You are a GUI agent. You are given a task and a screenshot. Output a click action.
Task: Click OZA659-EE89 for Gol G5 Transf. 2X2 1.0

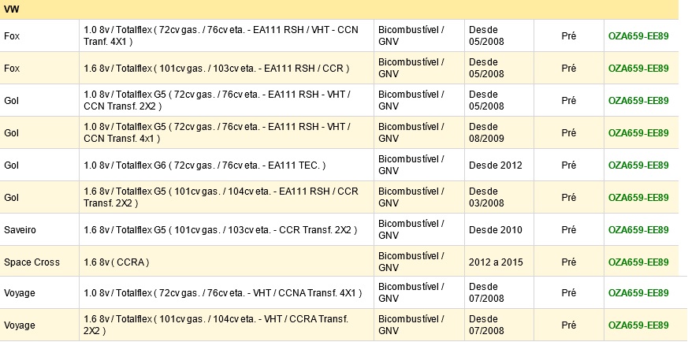coord(638,100)
